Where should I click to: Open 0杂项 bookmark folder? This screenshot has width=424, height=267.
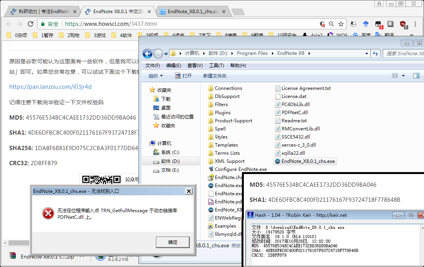click(x=17, y=35)
